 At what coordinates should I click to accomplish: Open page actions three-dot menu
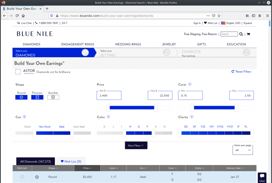pos(208,16)
